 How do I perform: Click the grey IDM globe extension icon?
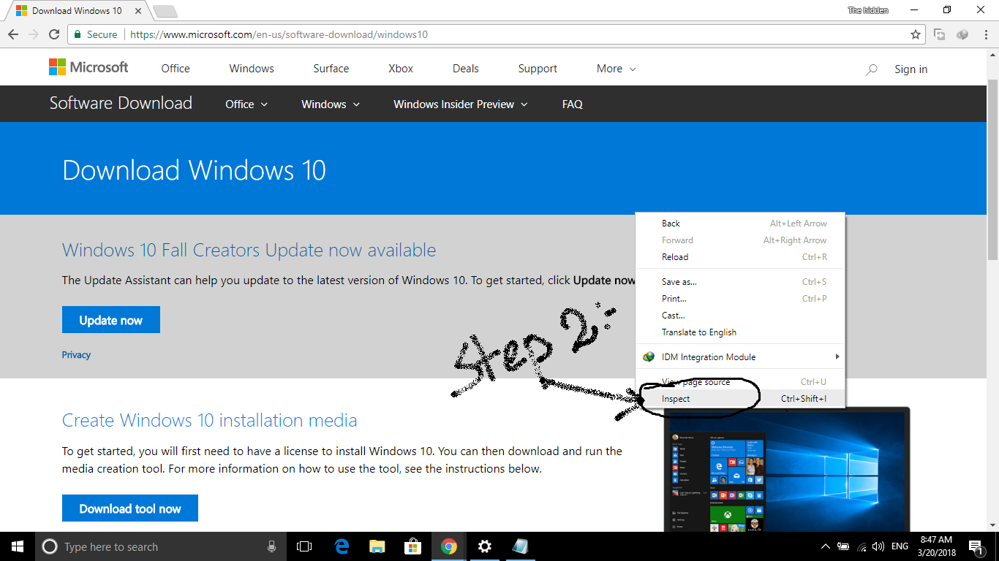pyautogui.click(x=962, y=34)
